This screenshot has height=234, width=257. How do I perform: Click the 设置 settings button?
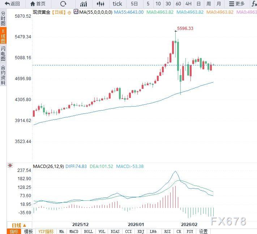(203, 231)
